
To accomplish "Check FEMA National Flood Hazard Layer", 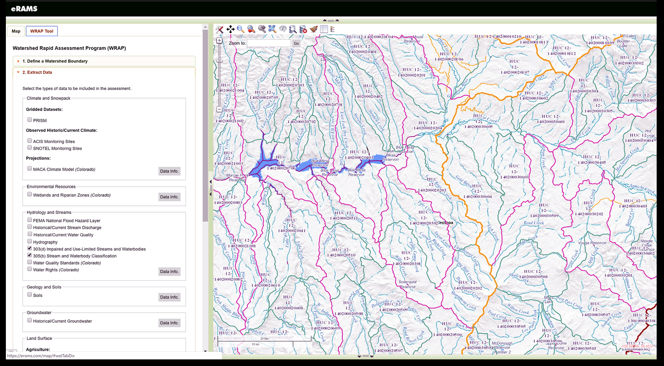I will click(x=30, y=220).
